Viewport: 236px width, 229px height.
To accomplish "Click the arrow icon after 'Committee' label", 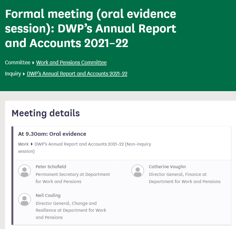I will (x=33, y=63).
